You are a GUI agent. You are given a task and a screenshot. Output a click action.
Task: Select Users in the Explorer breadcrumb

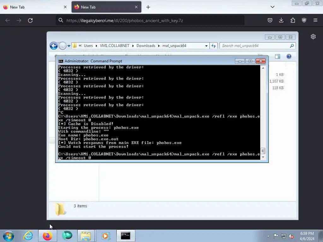[88, 46]
